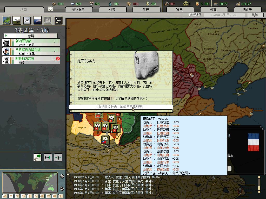The width and height of the screenshot is (266, 199).
Task: Click the log entry about 意大利陆军的素质
Action: tap(117, 177)
